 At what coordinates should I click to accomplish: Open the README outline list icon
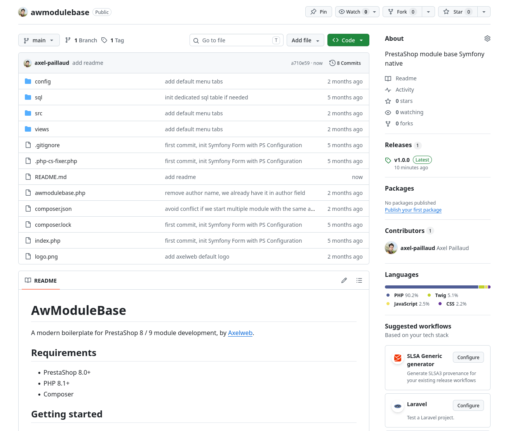[359, 280]
